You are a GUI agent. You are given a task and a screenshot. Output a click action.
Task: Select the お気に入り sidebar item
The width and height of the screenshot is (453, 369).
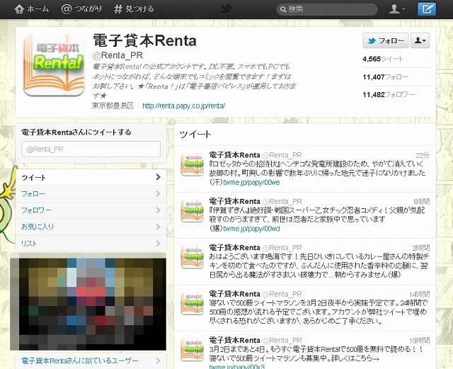coord(91,227)
